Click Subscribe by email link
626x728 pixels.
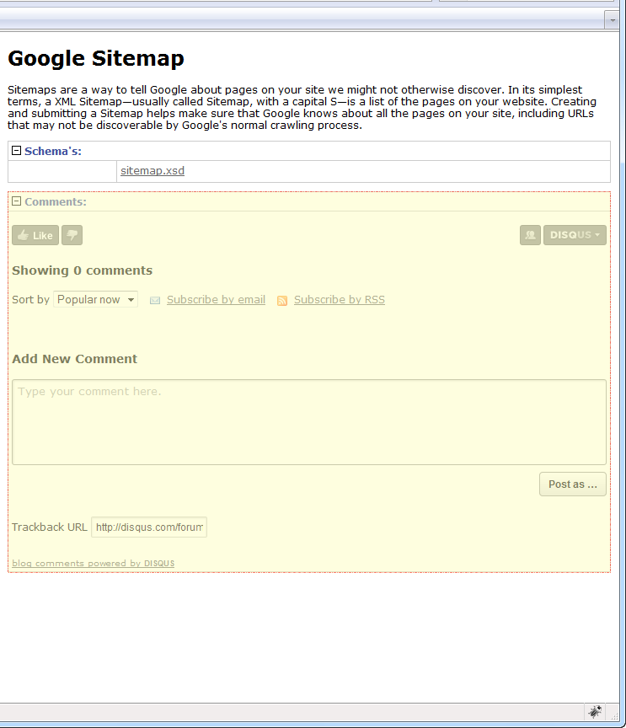coord(216,299)
